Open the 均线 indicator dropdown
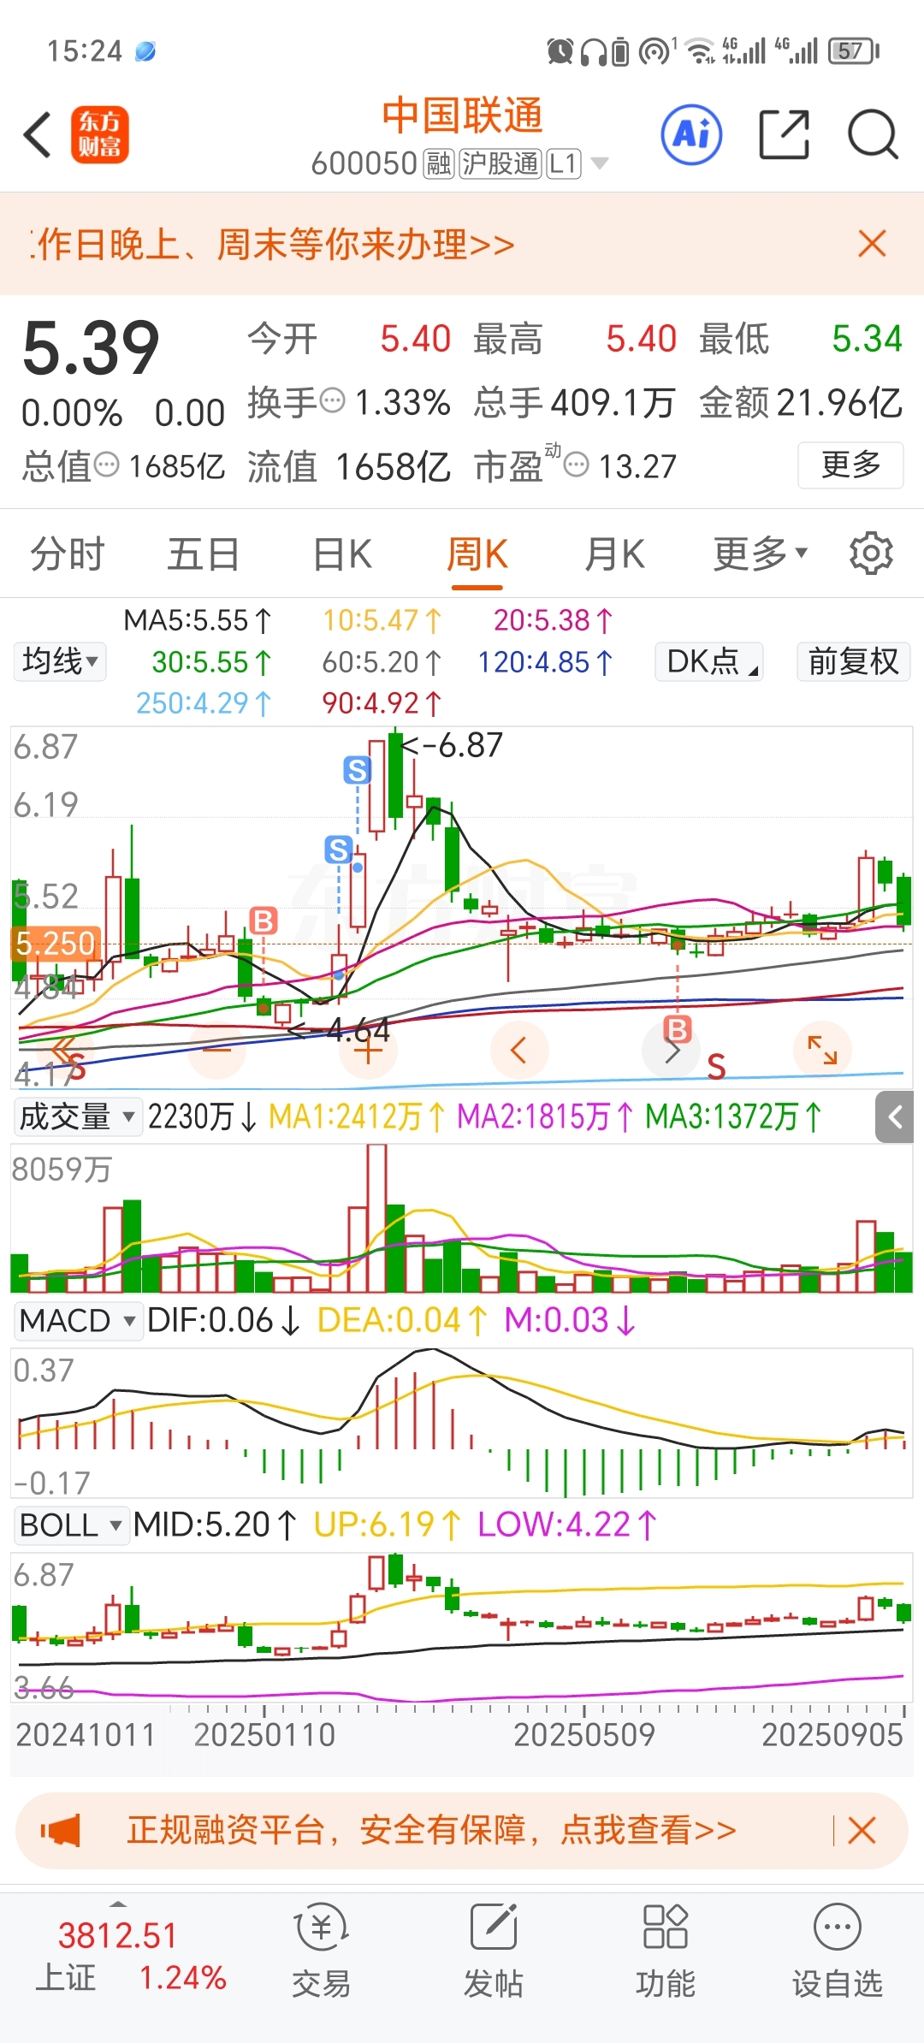Viewport: 924px width, 2043px height. click(60, 661)
